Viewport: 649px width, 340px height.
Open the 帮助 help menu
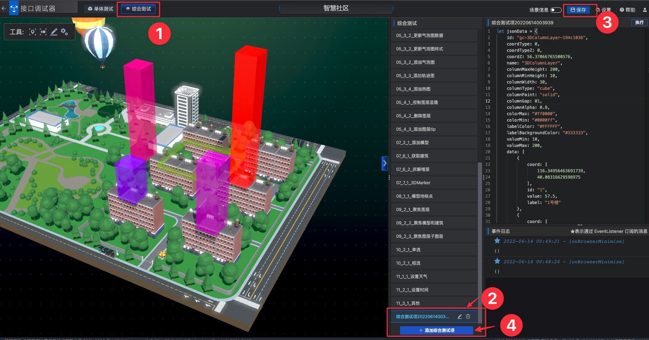click(628, 10)
